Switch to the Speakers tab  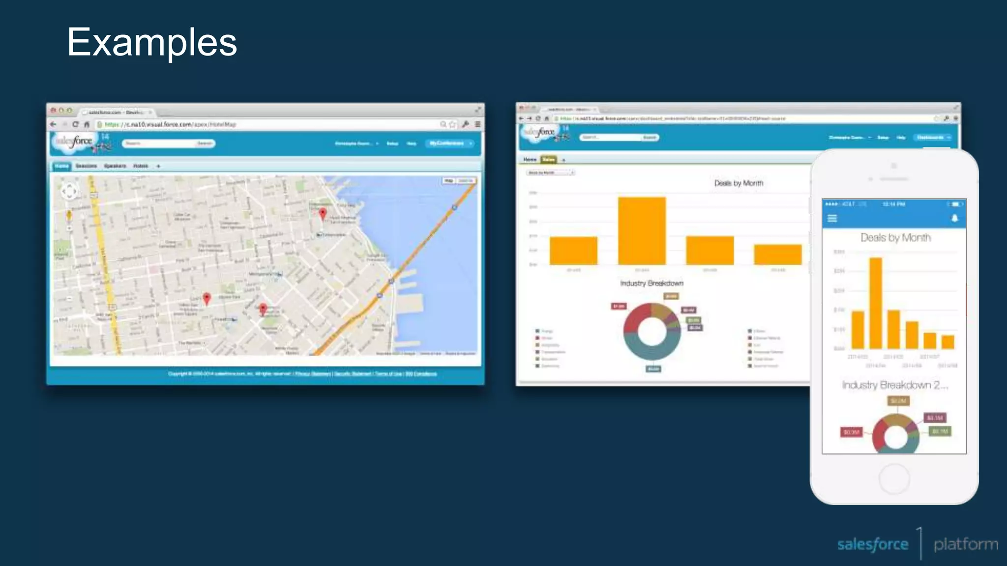tap(115, 166)
